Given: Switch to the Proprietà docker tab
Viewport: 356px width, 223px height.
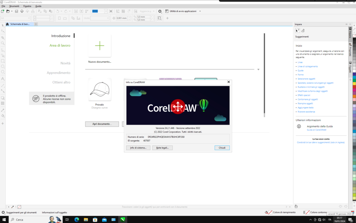Looking at the screenshot, I should [x=350, y=50].
